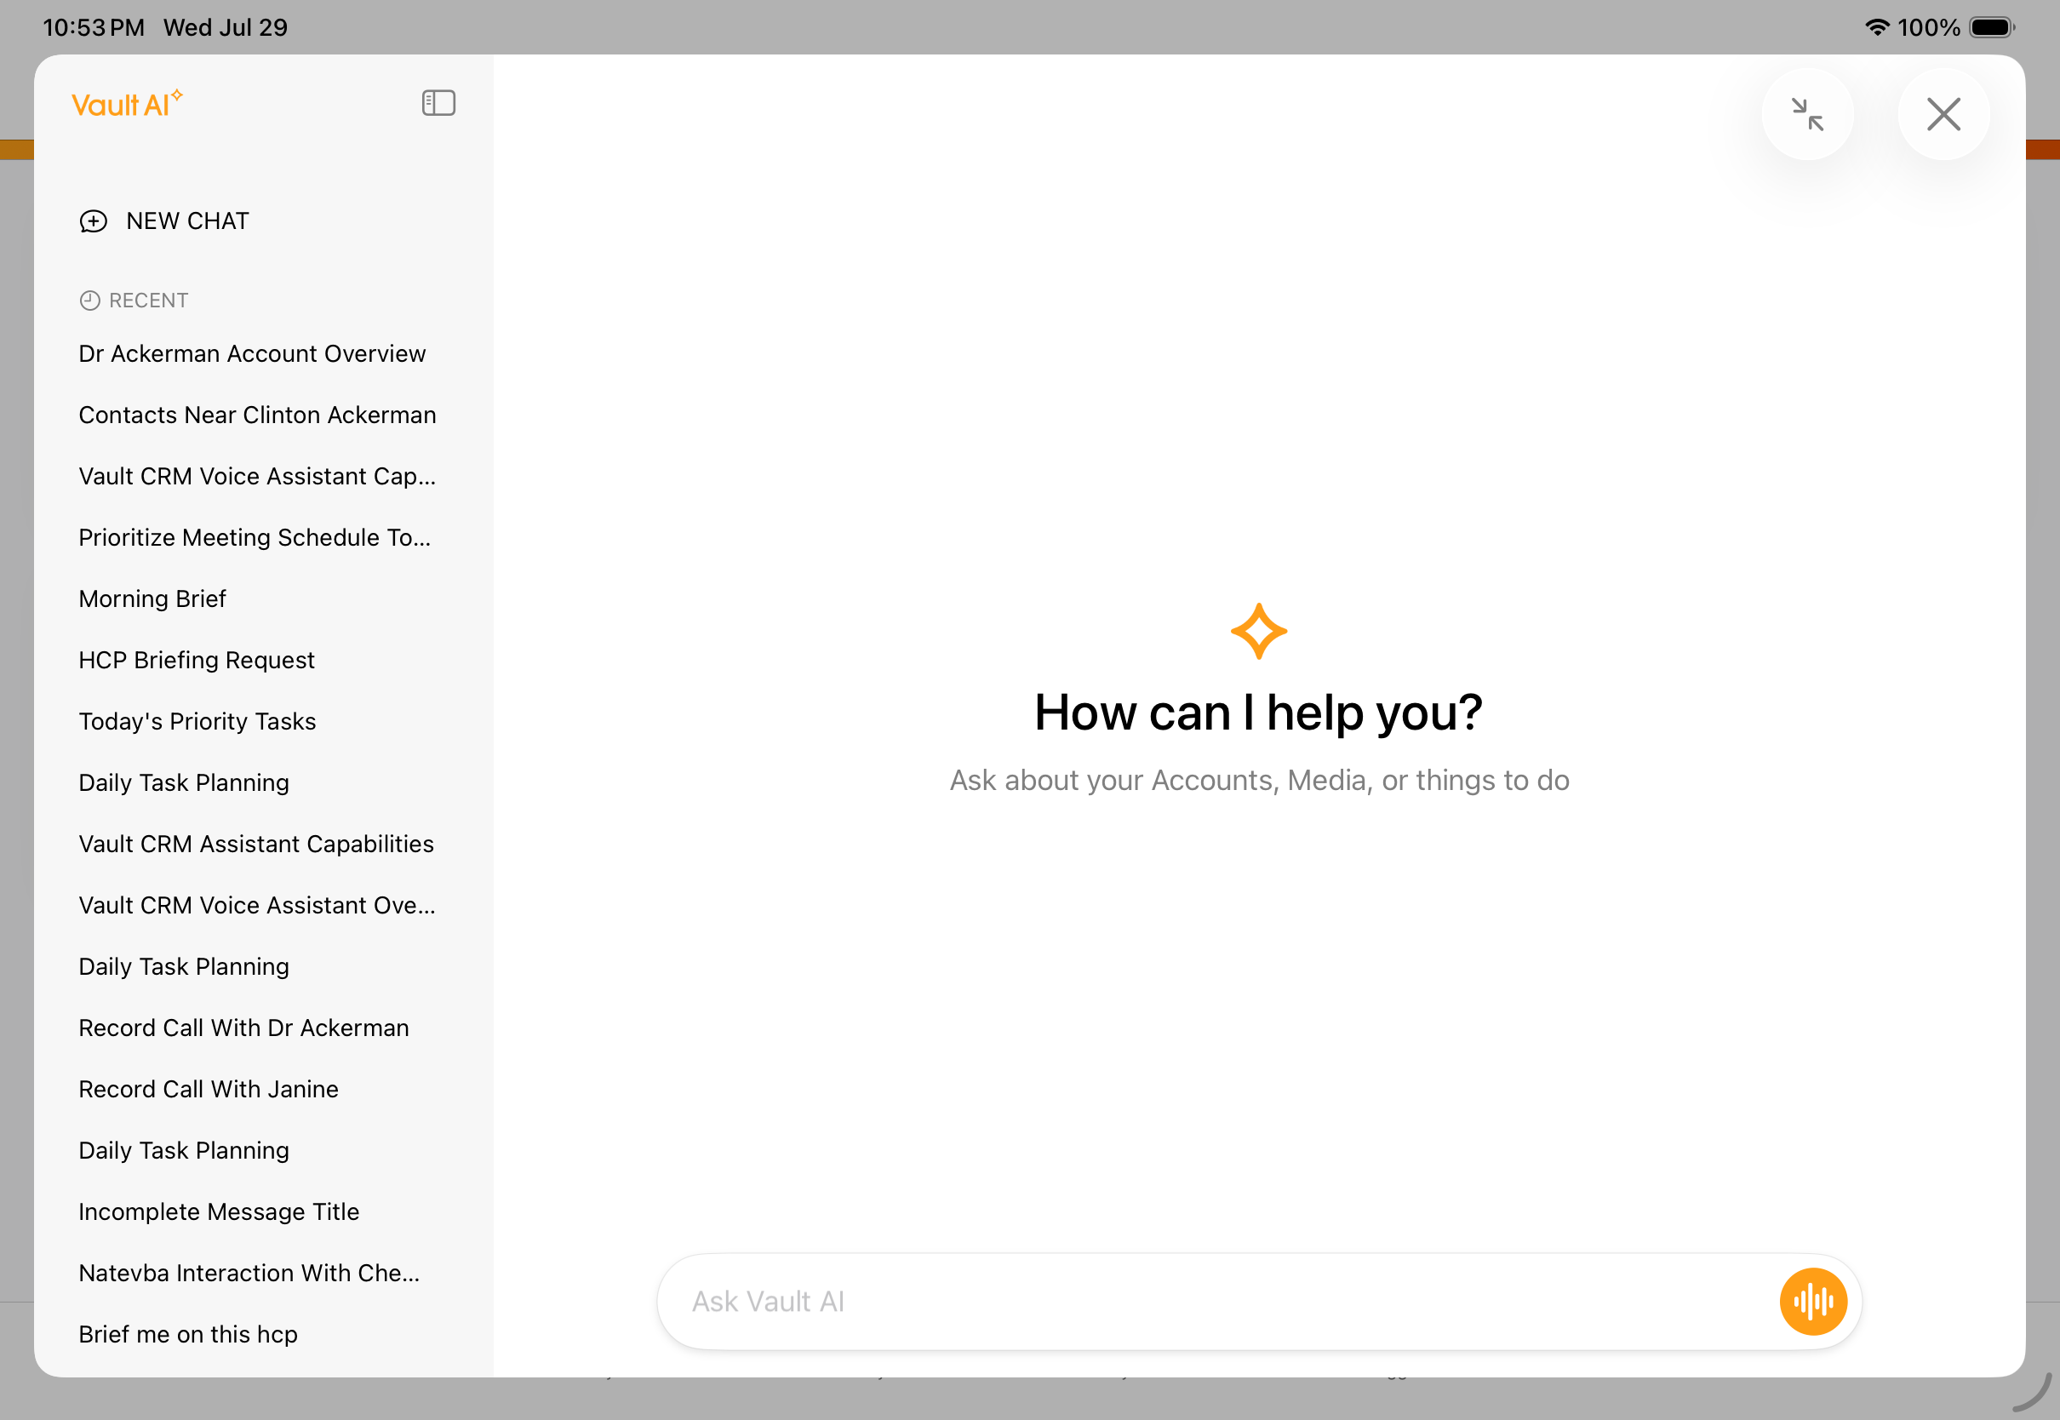Open Prioritize Meeting Schedule To... chat

255,538
